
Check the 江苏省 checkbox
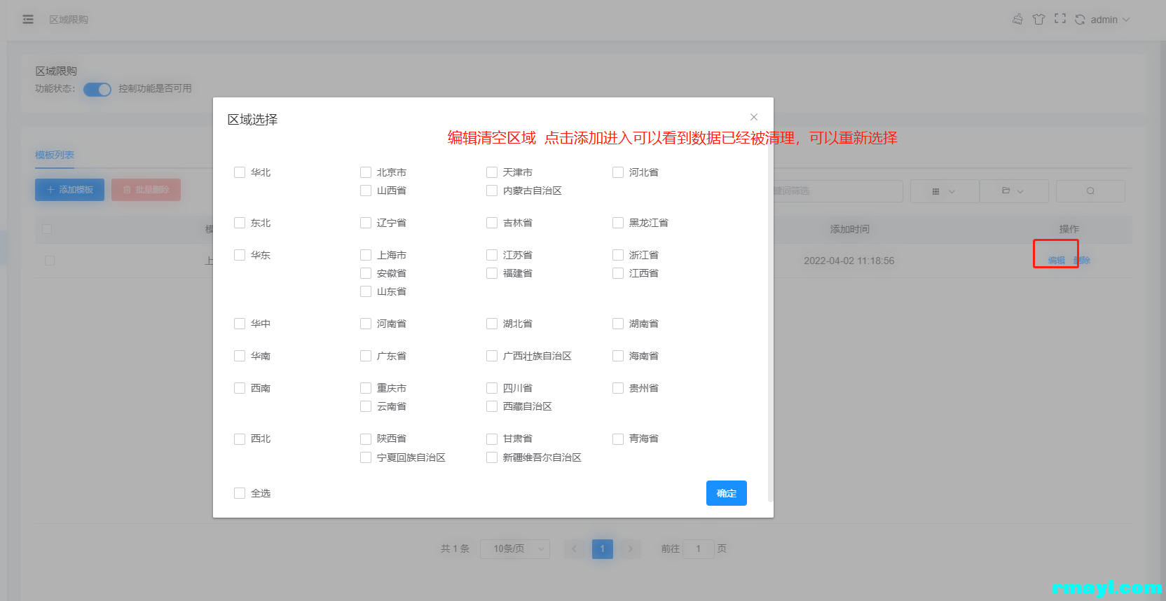pos(492,255)
